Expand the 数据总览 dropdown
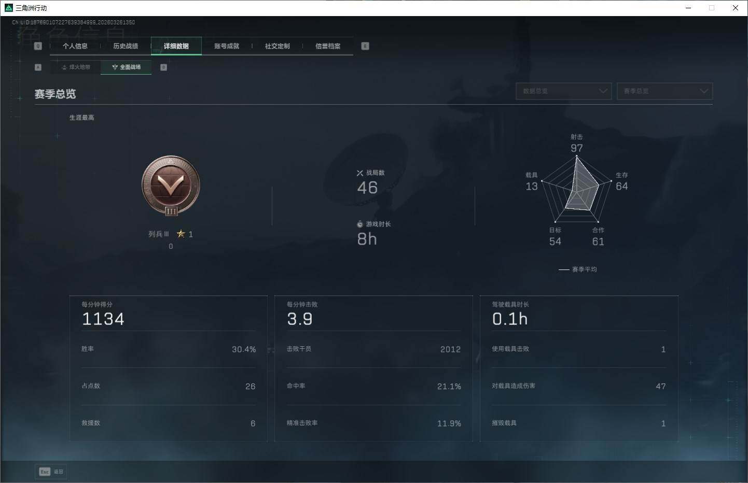 click(564, 91)
